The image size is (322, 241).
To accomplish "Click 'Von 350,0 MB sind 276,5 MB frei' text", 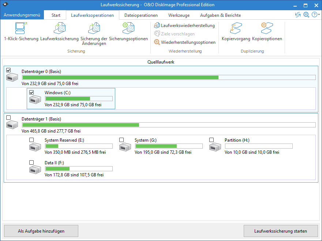I will point(75,152).
